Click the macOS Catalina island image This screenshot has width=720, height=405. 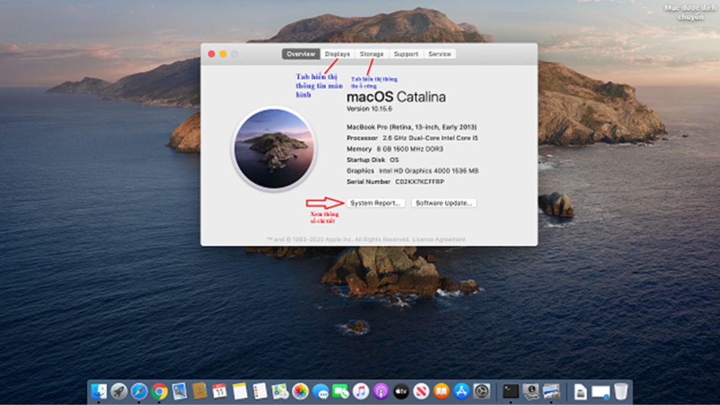274,149
